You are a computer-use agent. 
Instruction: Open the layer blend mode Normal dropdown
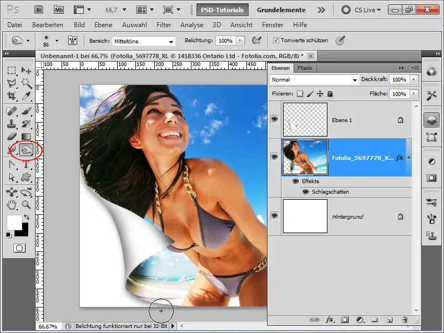[314, 80]
